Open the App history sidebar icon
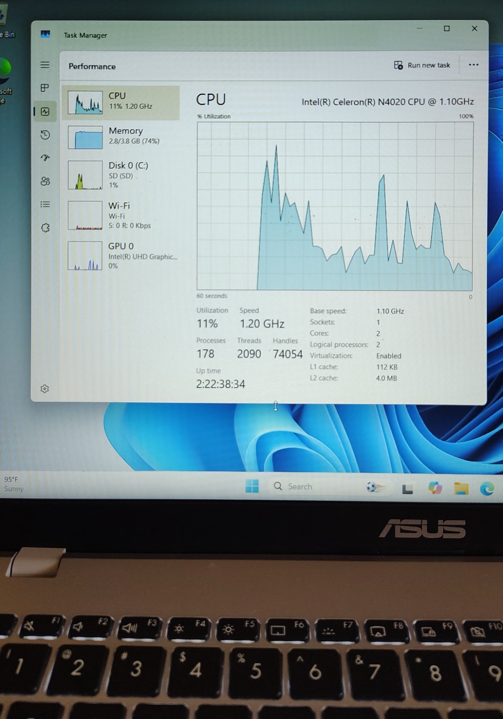 click(x=45, y=135)
